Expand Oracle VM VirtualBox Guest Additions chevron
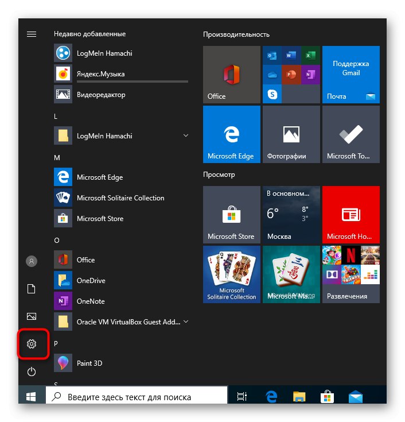405x422 pixels. (185, 322)
